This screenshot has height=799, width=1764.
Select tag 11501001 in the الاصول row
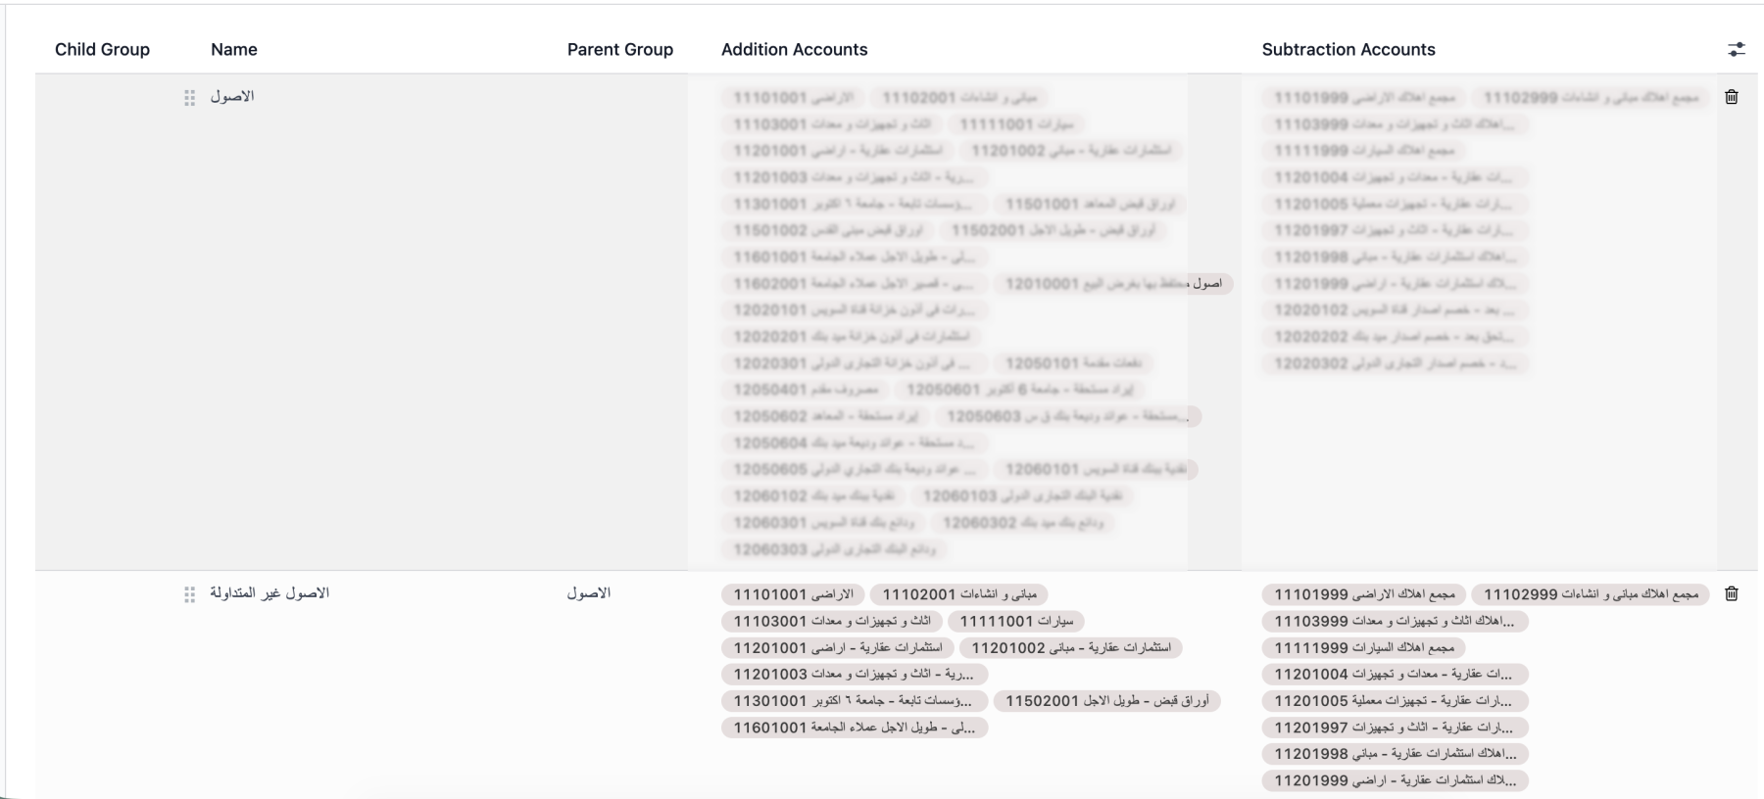(x=1089, y=205)
